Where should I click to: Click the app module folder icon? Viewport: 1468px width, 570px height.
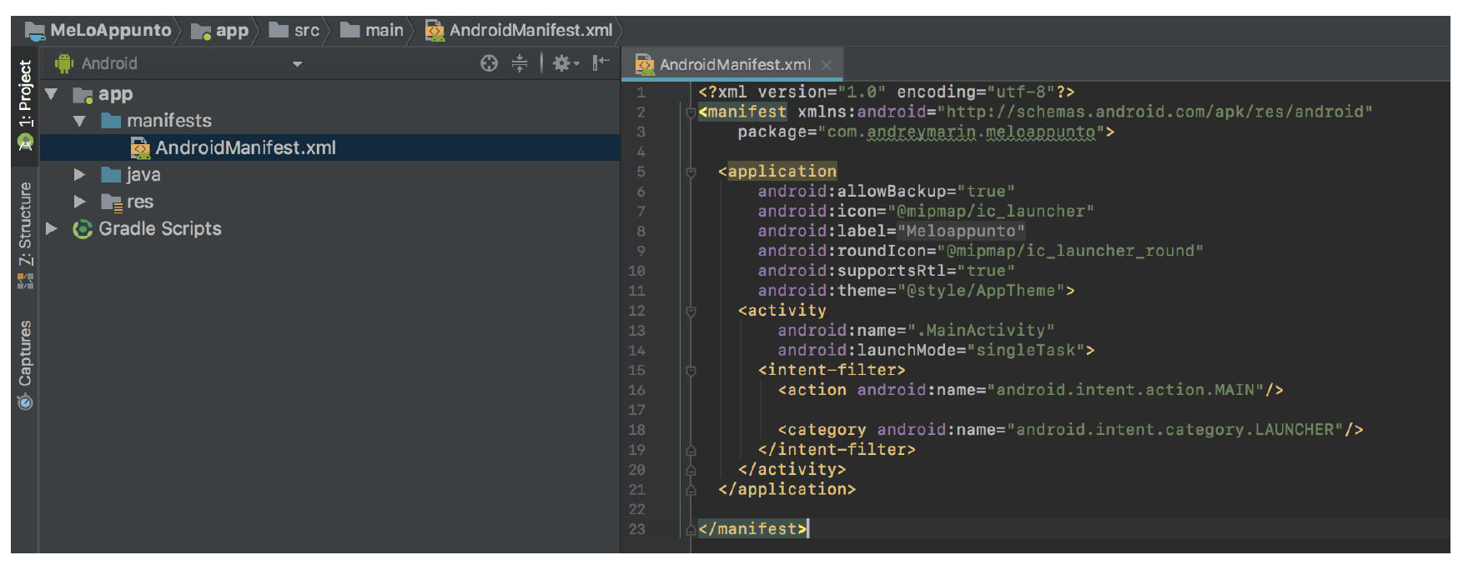[83, 94]
